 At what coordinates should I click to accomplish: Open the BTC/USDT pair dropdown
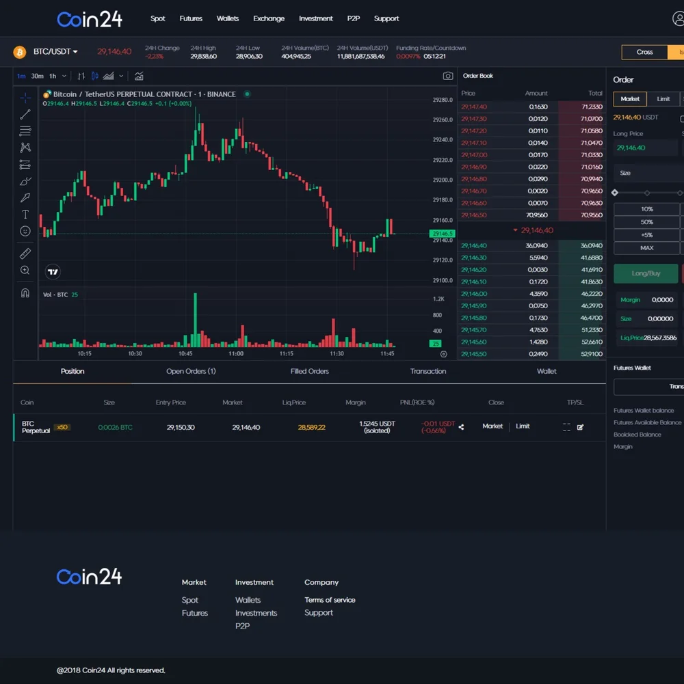(55, 52)
